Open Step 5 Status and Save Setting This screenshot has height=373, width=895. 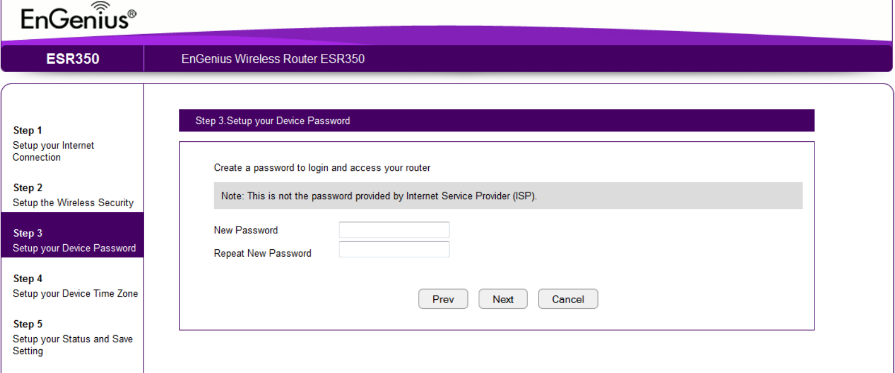73,337
